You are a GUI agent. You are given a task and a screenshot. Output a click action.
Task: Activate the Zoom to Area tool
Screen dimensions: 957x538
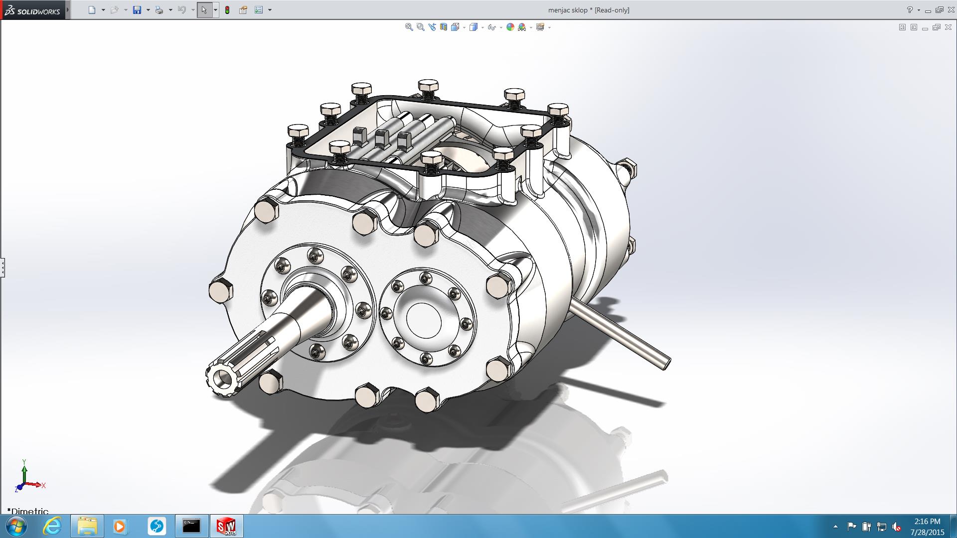(420, 27)
